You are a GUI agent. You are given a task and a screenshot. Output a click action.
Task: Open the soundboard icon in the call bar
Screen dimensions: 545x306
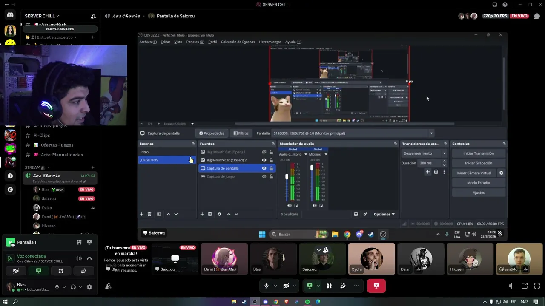pos(343,286)
